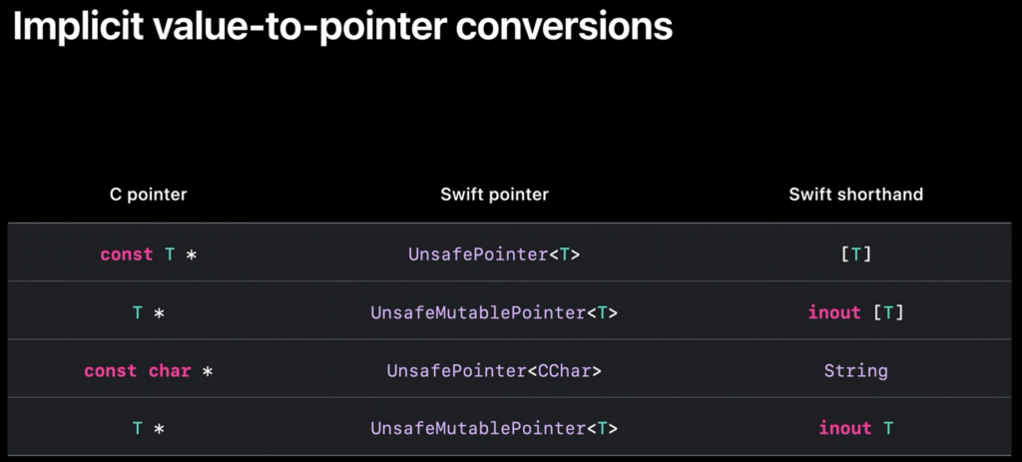The width and height of the screenshot is (1022, 462).
Task: Click the pink 'inout' keyword before '[T]'
Action: click(x=834, y=313)
